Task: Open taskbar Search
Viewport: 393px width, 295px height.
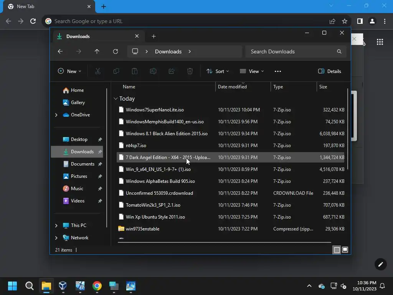Action: (29, 286)
